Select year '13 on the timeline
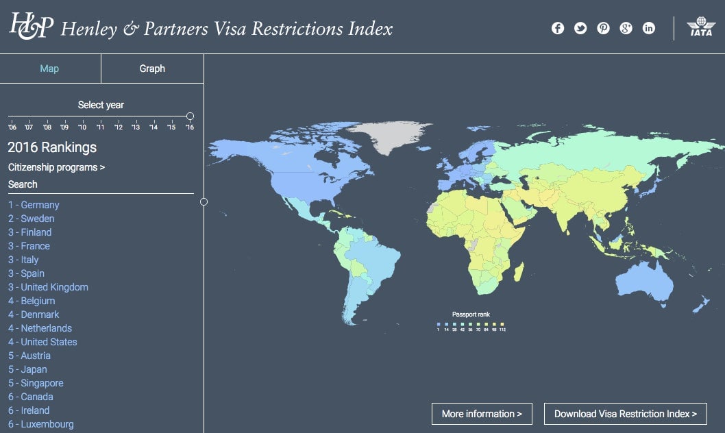Viewport: 725px width, 433px height. [136, 127]
